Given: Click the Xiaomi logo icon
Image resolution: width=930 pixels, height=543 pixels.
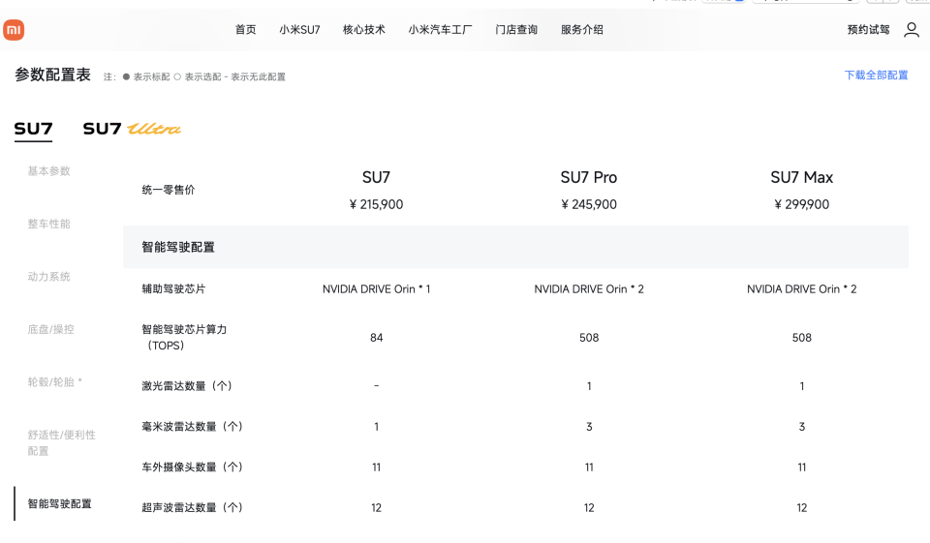Looking at the screenshot, I should pos(14,30).
